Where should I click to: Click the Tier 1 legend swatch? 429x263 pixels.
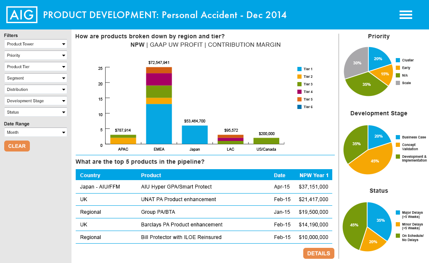click(x=299, y=69)
